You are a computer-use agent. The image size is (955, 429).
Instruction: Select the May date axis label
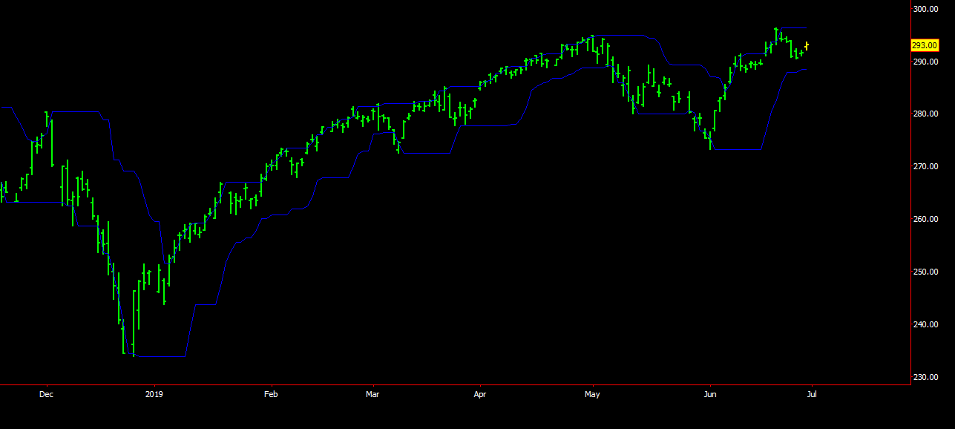(x=592, y=395)
